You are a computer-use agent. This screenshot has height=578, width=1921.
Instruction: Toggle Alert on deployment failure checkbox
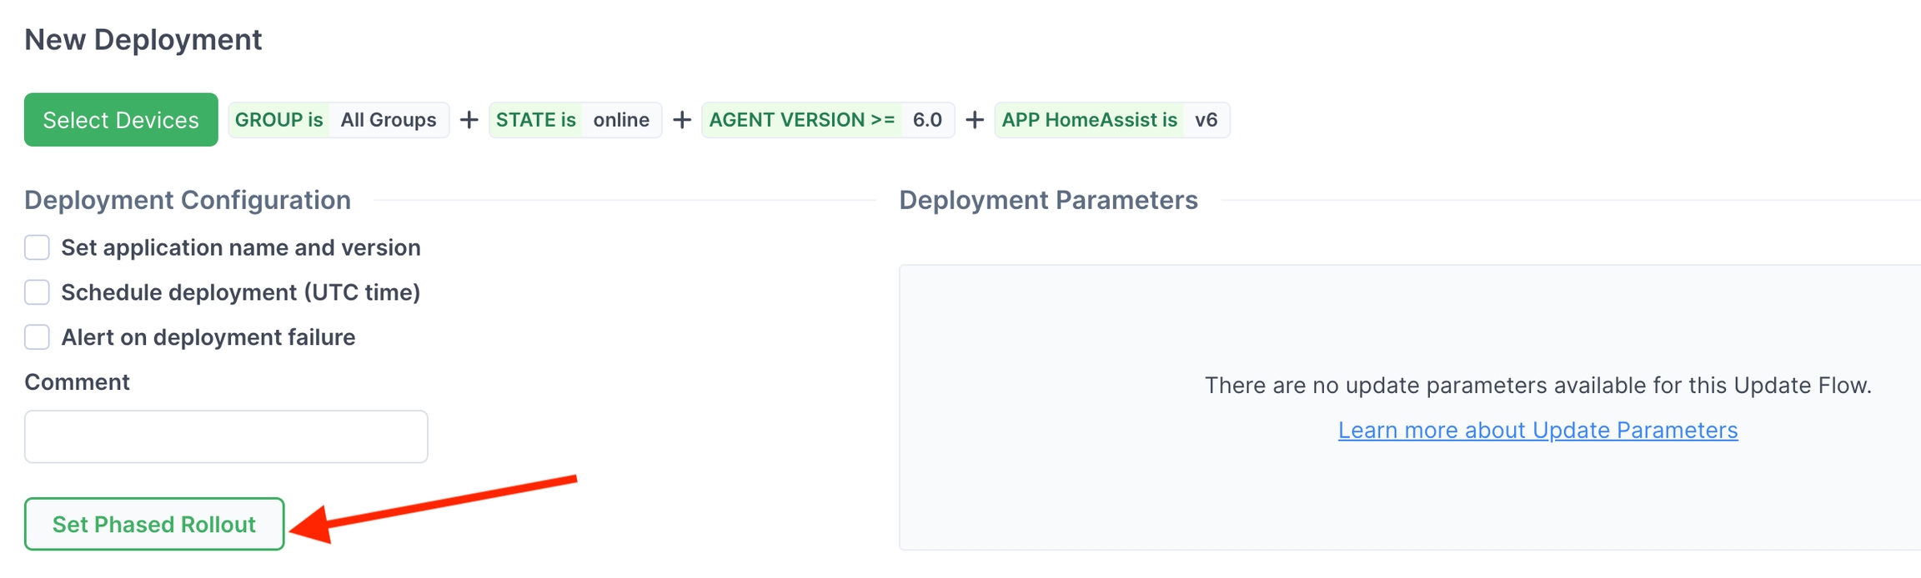(x=37, y=337)
